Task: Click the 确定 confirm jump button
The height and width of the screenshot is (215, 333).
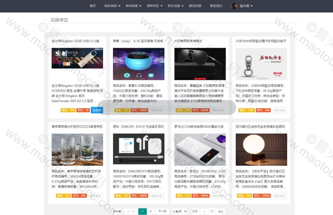Action: tap(221, 211)
